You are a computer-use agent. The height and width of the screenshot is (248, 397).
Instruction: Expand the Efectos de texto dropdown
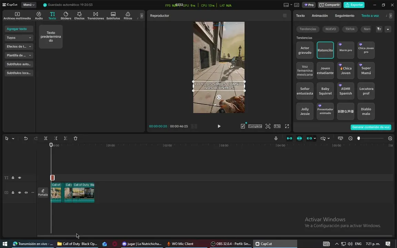coord(19,46)
